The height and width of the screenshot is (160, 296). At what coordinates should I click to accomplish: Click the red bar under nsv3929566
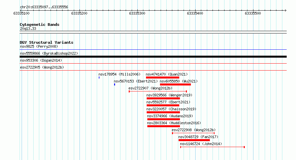coord(163,98)
